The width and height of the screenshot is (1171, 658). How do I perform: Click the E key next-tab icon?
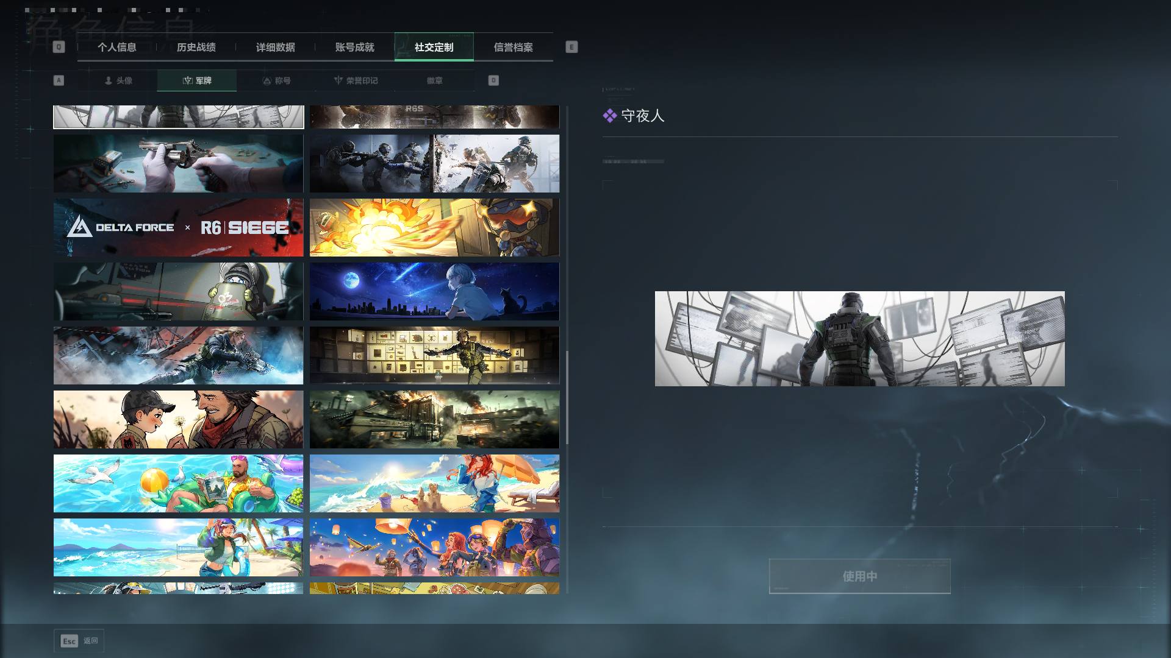point(571,47)
